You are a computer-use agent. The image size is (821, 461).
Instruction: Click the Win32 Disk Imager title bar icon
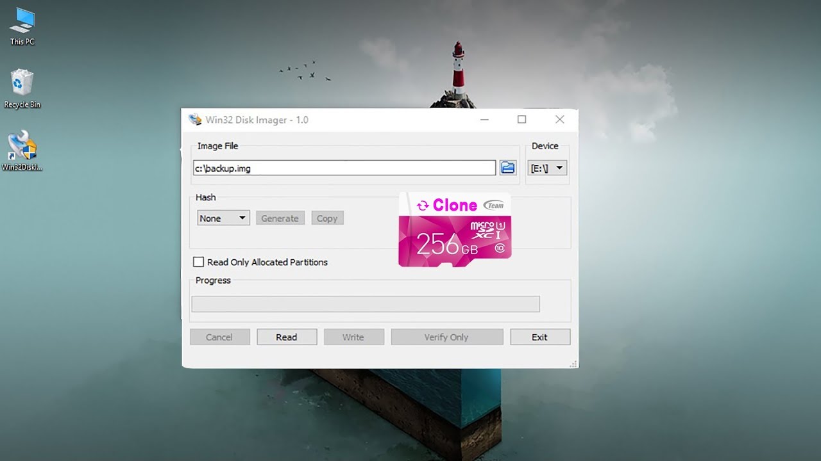tap(194, 119)
